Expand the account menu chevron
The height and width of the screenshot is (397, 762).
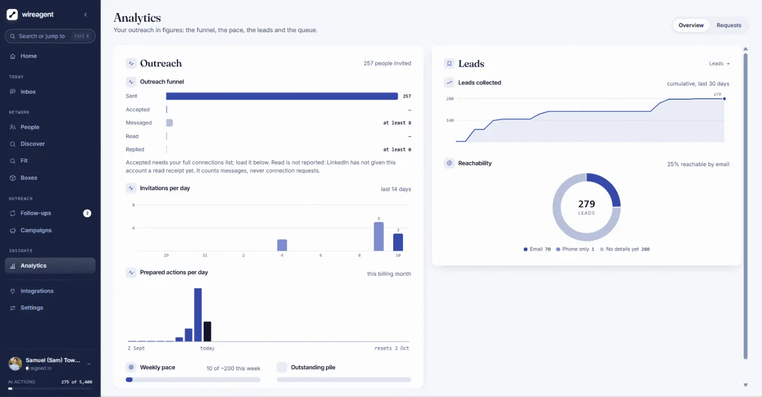[89, 364]
